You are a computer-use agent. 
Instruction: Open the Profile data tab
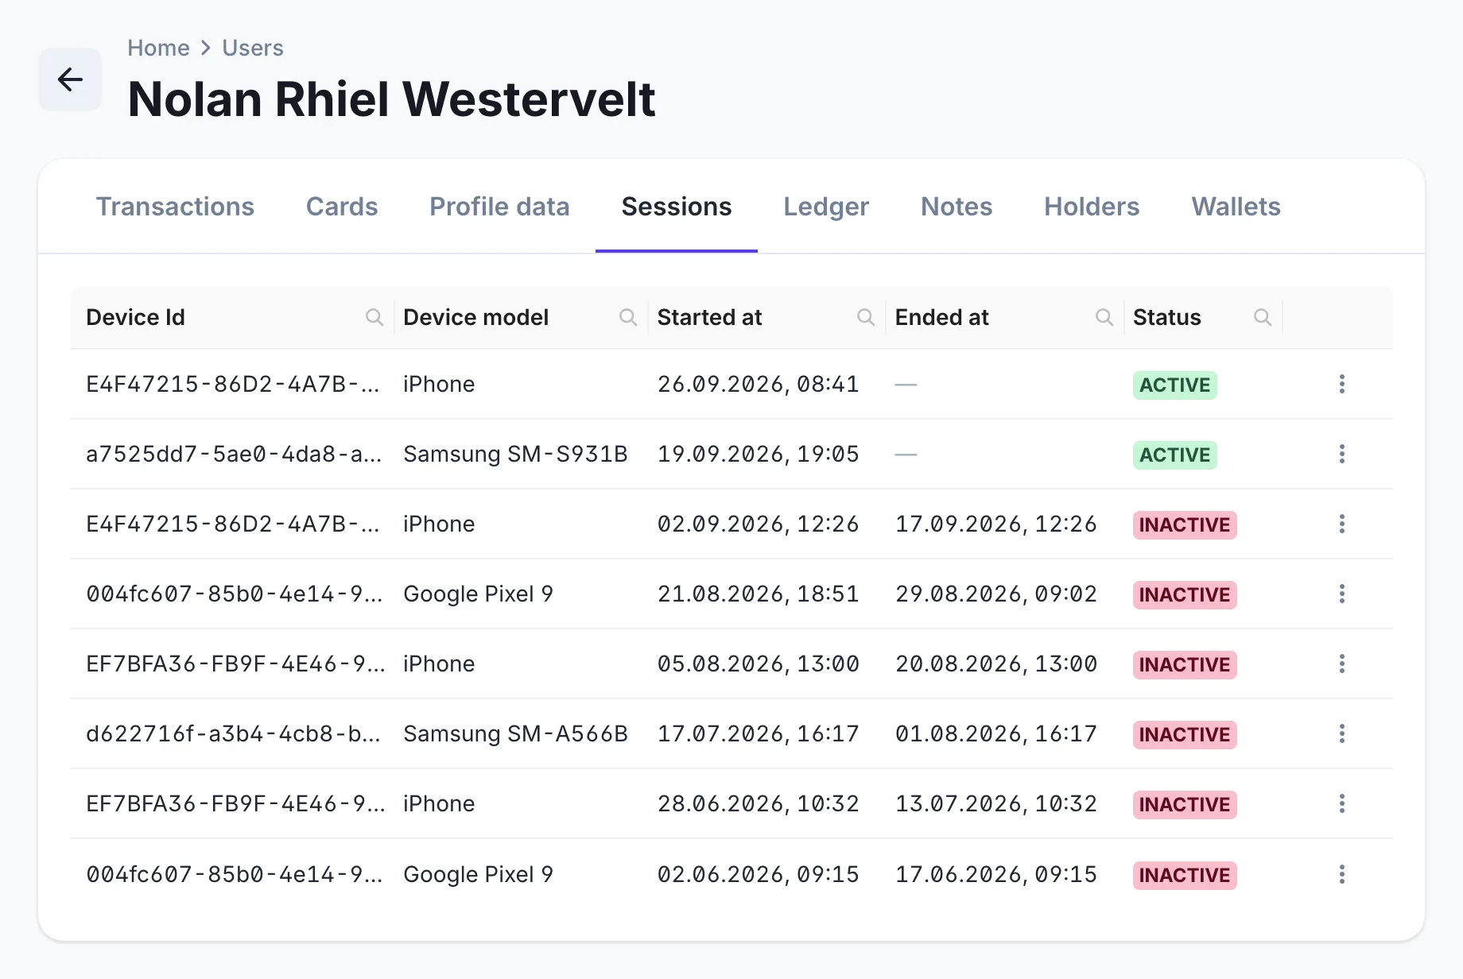[499, 207]
